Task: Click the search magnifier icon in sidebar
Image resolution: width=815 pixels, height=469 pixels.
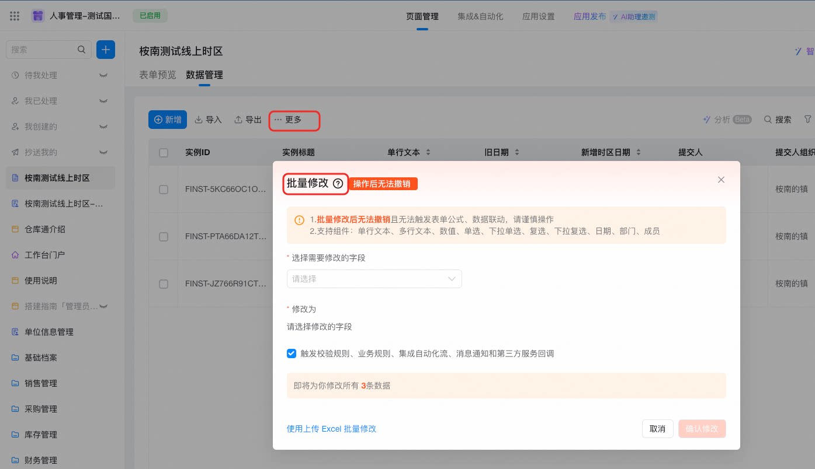Action: [x=82, y=50]
